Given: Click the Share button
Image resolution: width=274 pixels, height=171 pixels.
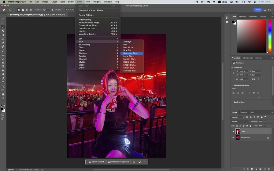Looking at the screenshot, I should tap(257, 10).
